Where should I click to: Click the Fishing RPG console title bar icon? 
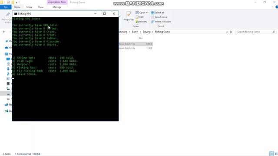tap(16, 14)
